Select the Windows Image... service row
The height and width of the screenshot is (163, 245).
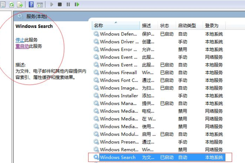(x=159, y=88)
